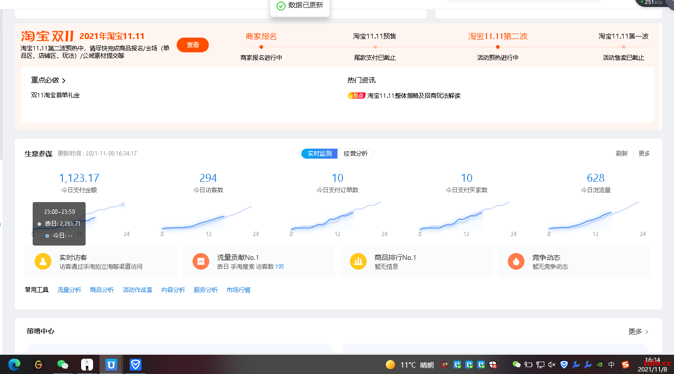Click the 商品排行No.1 card title

tap(395, 257)
